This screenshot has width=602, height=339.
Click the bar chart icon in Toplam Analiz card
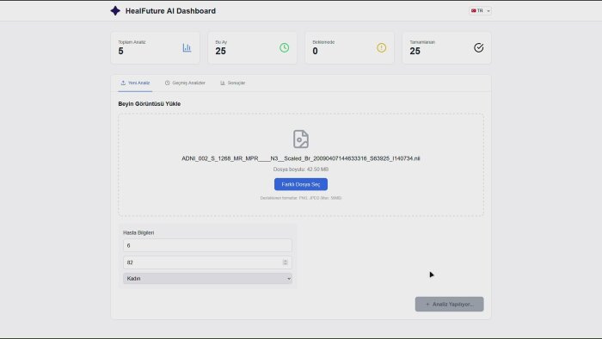(x=187, y=47)
